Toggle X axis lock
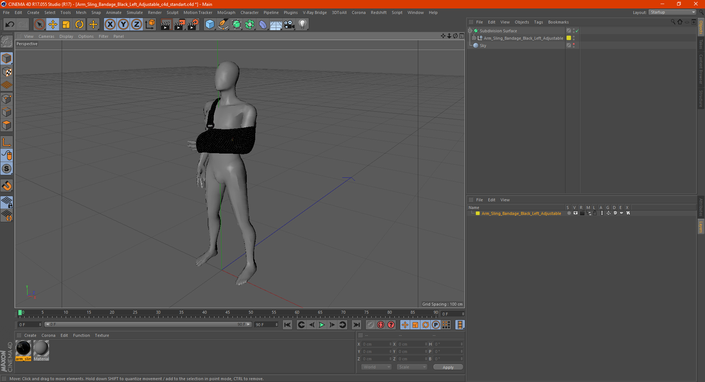Screen dimensions: 705x382 110,25
